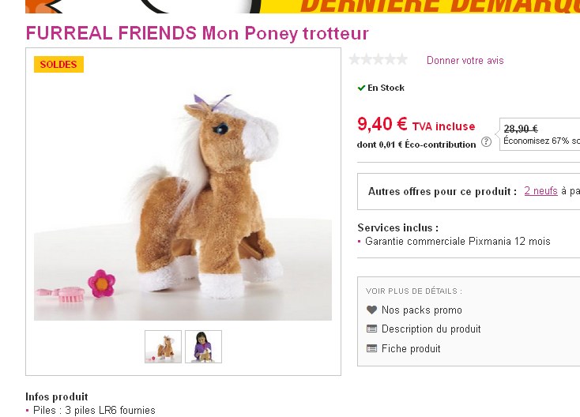Go to Nos packs promo section
580x417 pixels.
click(x=422, y=310)
